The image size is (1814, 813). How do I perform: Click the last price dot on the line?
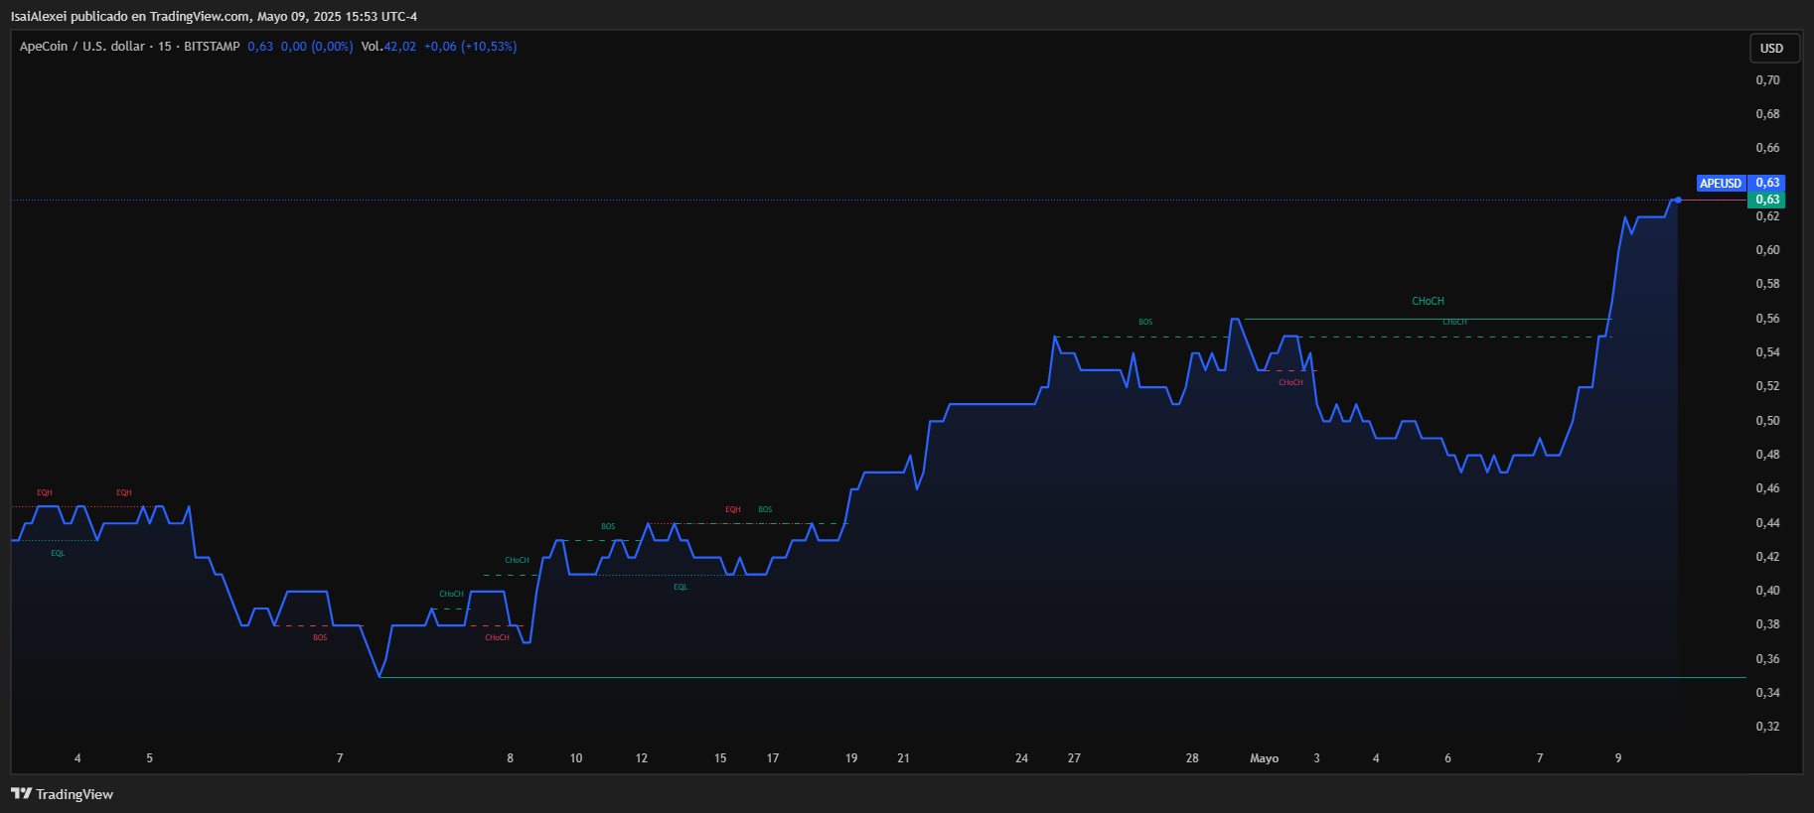click(x=1678, y=201)
